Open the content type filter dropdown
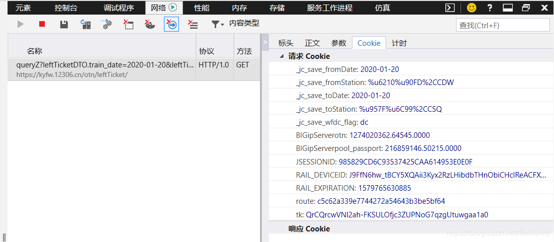The image size is (554, 242). point(217,24)
